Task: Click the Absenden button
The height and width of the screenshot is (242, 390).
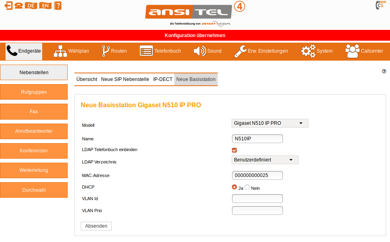Action: pyautogui.click(x=96, y=226)
